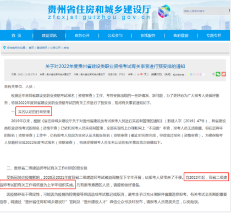Go to 公众参与 menu item
231x213 pixels.
coord(115,35)
